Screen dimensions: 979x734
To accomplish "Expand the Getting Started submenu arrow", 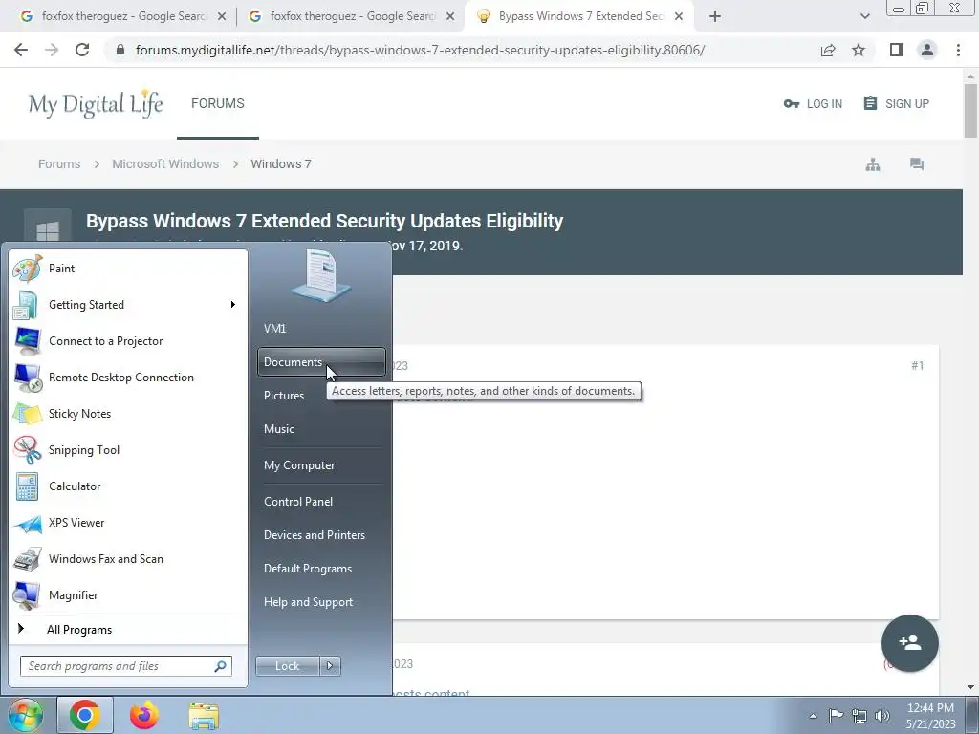I will (x=233, y=305).
